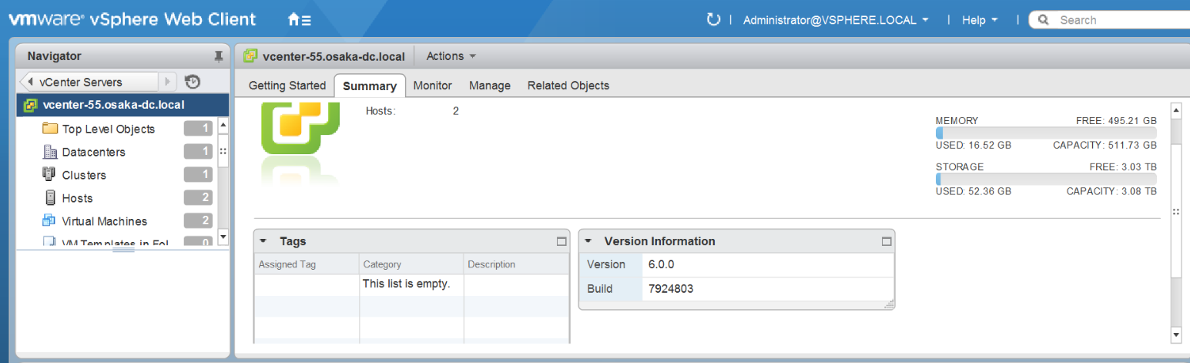Pin the Navigator panel
The image size is (1190, 363).
[219, 56]
